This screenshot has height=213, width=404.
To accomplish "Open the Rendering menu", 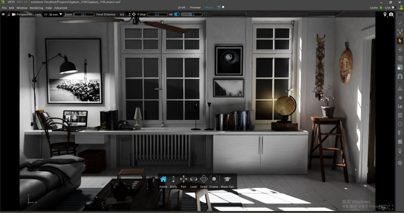I will coord(36,8).
